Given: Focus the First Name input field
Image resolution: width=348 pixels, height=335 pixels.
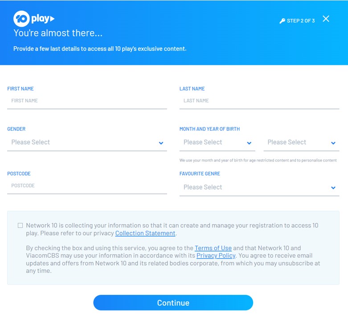Looking at the screenshot, I should (x=87, y=101).
